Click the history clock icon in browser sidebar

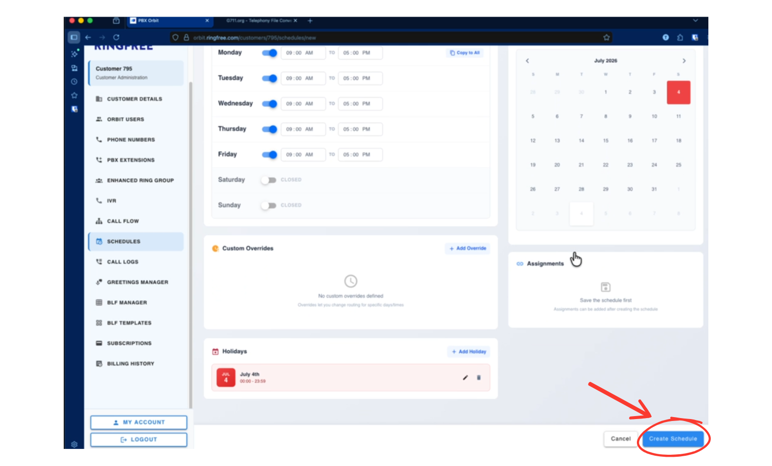coord(74,82)
